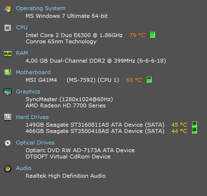Click green temperature indicator next to CPU 79 °C
The width and height of the screenshot is (207, 196).
(152, 35)
